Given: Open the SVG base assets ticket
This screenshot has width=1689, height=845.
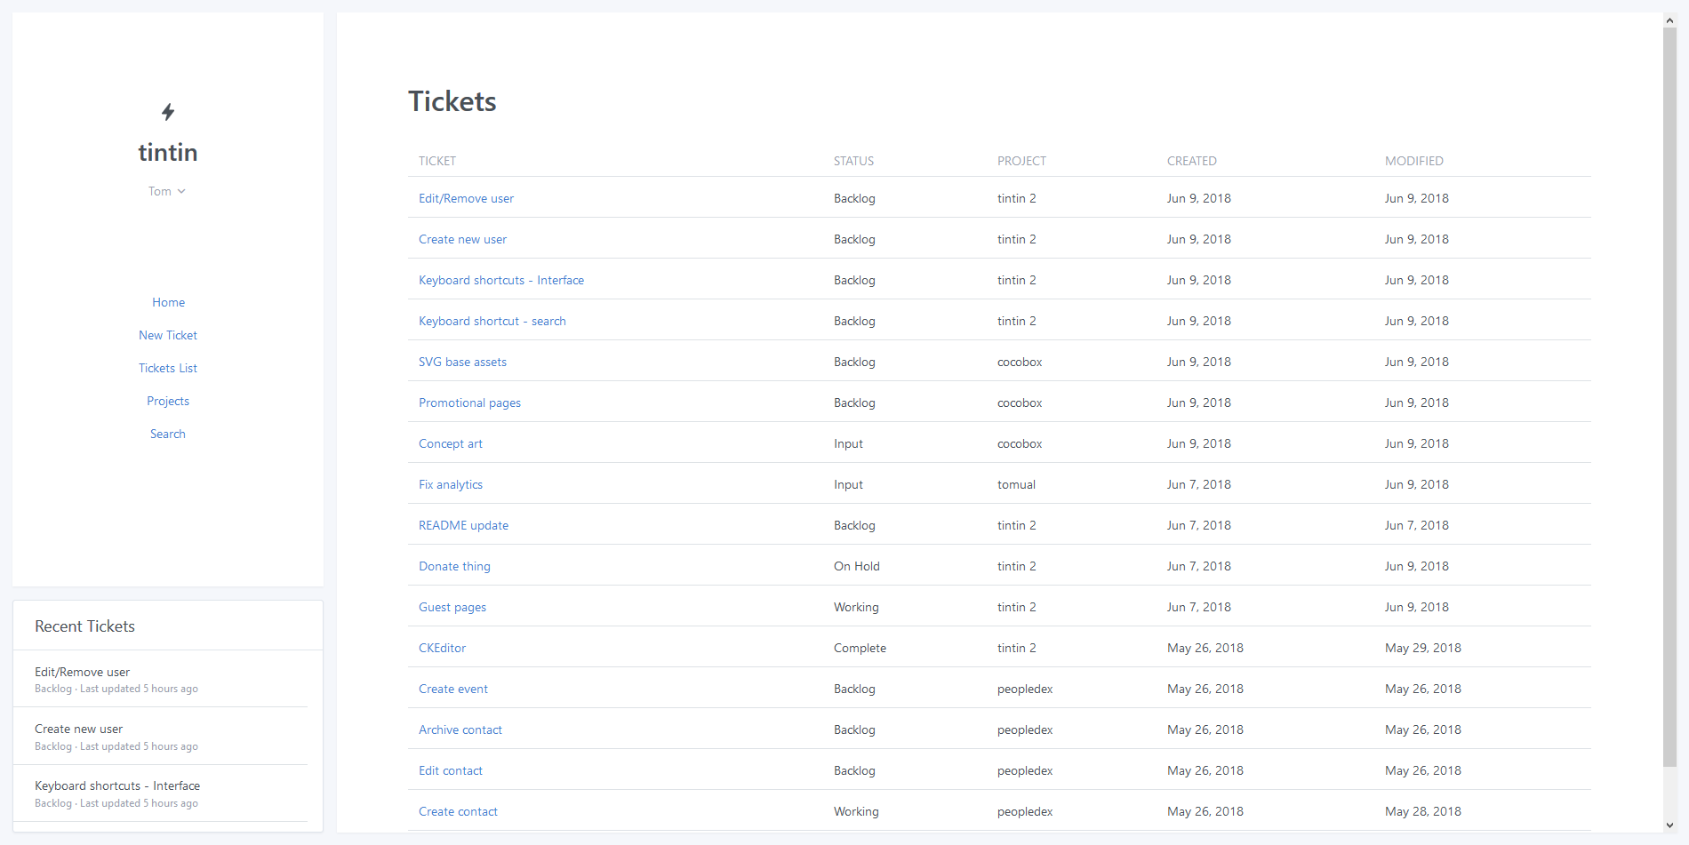Looking at the screenshot, I should pos(462,362).
